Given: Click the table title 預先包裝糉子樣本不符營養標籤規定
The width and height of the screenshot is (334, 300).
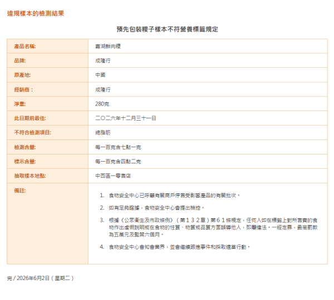Looking at the screenshot, I should click(167, 29).
